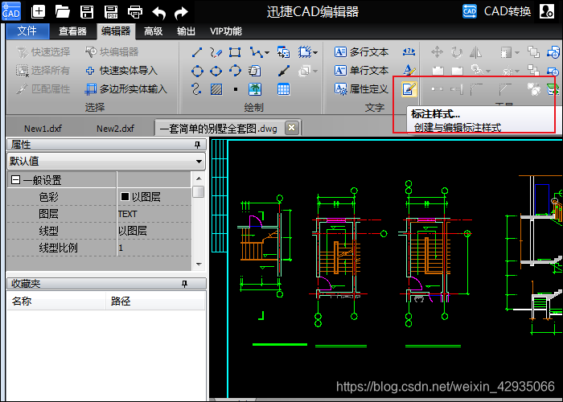Click the Save as PDF icon
Image resolution: width=563 pixels, height=402 pixels.
tap(111, 12)
